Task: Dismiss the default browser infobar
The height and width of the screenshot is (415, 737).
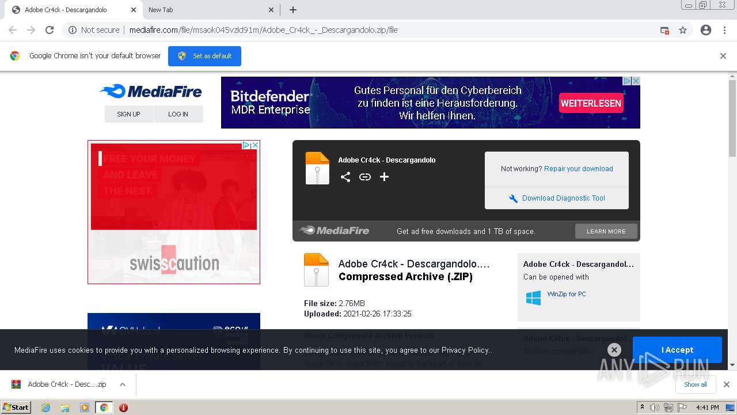Action: pos(723,56)
